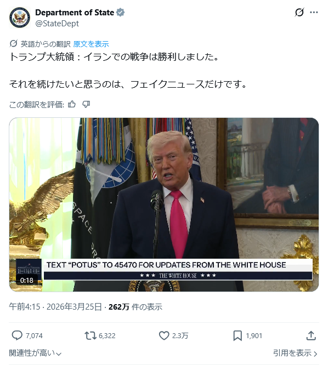Rate the translation with thumbs down

tap(86, 104)
